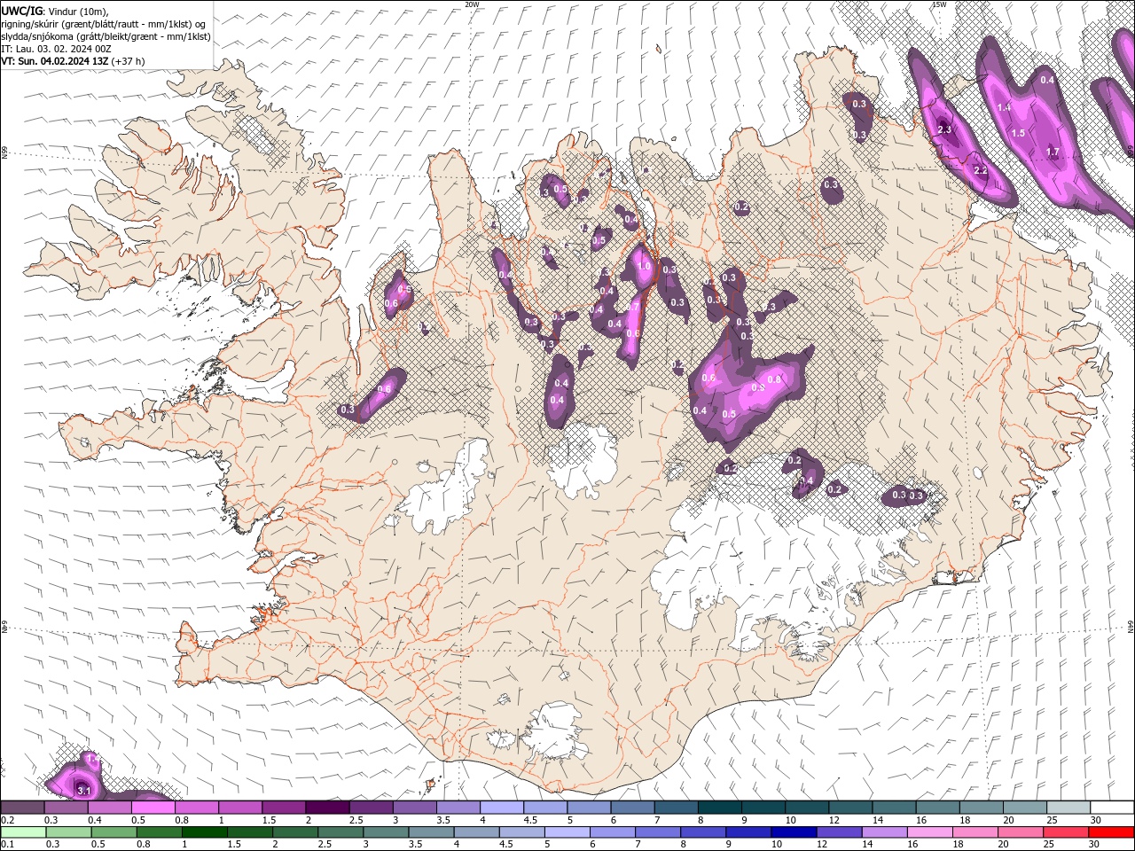Select the 3.1 precipitation value label
This screenshot has width=1135, height=851.
pos(84,790)
